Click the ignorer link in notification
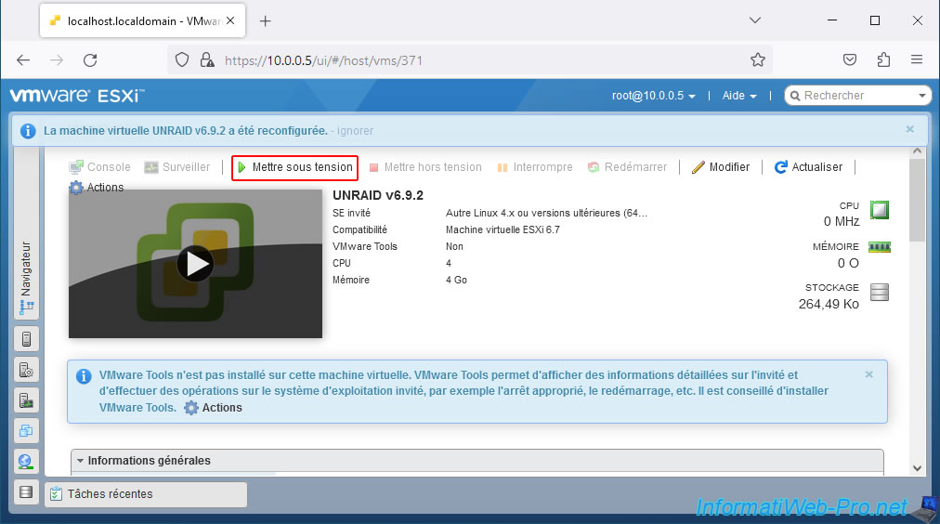The image size is (940, 524). click(355, 131)
